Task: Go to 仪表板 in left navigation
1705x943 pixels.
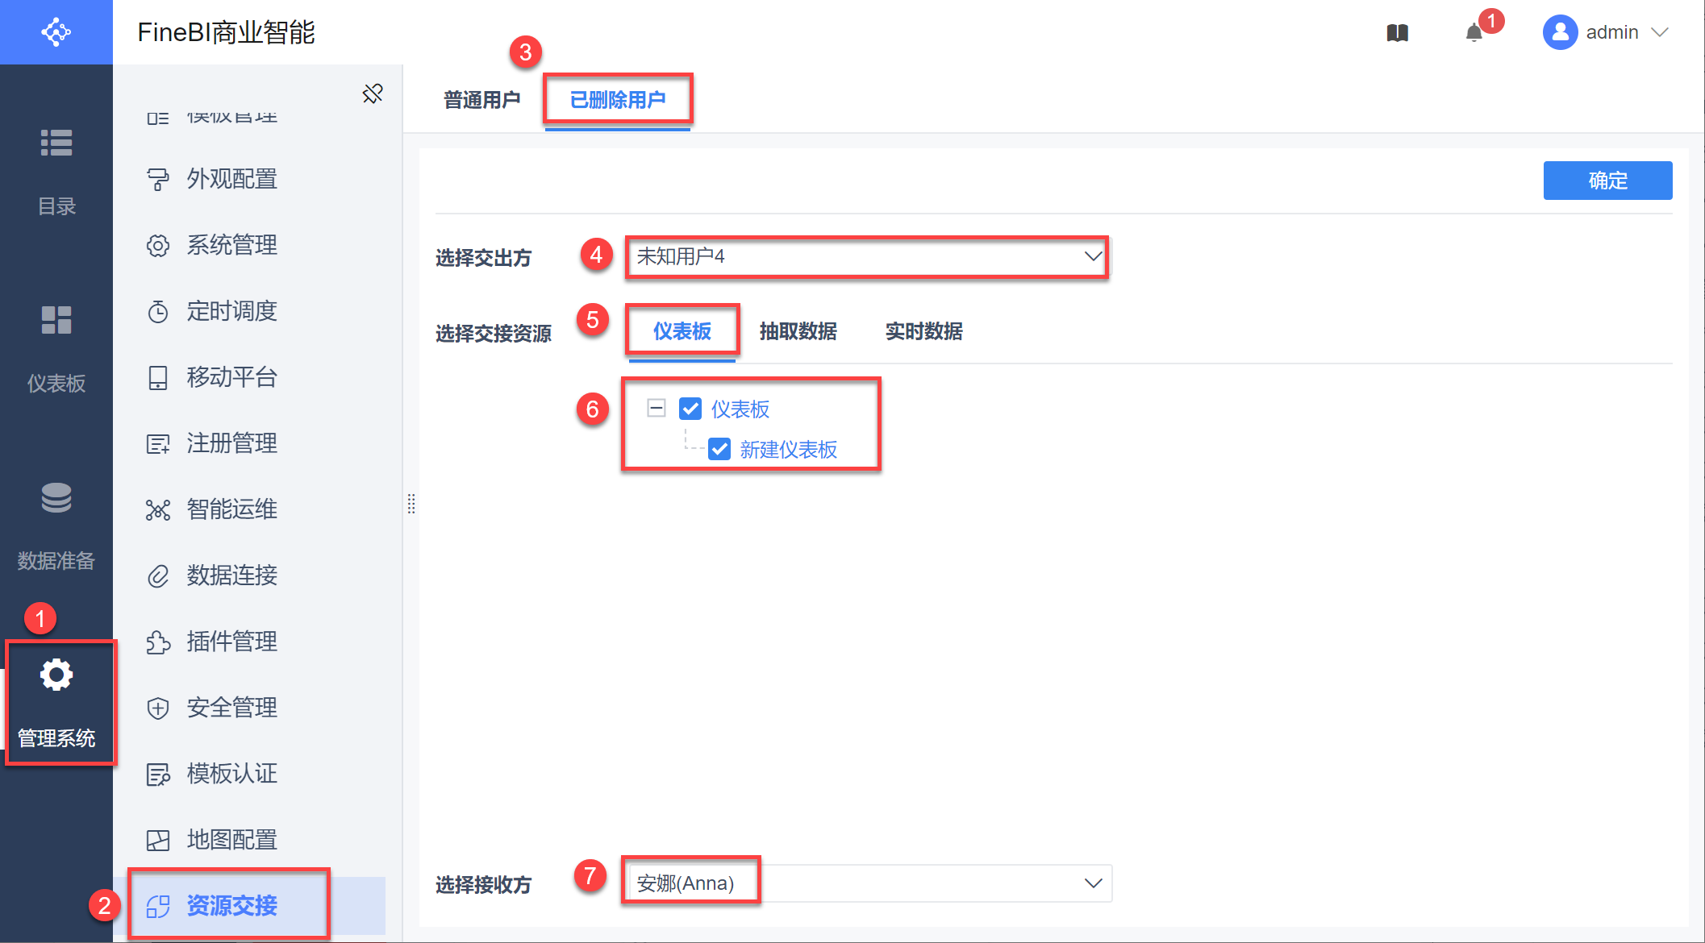Action: pos(56,321)
